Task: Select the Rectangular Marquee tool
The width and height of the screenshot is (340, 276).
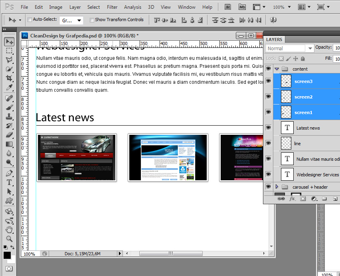Action: (9, 51)
